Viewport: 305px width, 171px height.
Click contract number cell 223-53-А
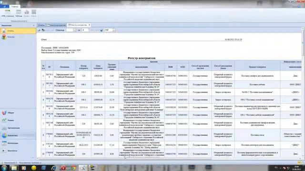click(x=84, y=107)
